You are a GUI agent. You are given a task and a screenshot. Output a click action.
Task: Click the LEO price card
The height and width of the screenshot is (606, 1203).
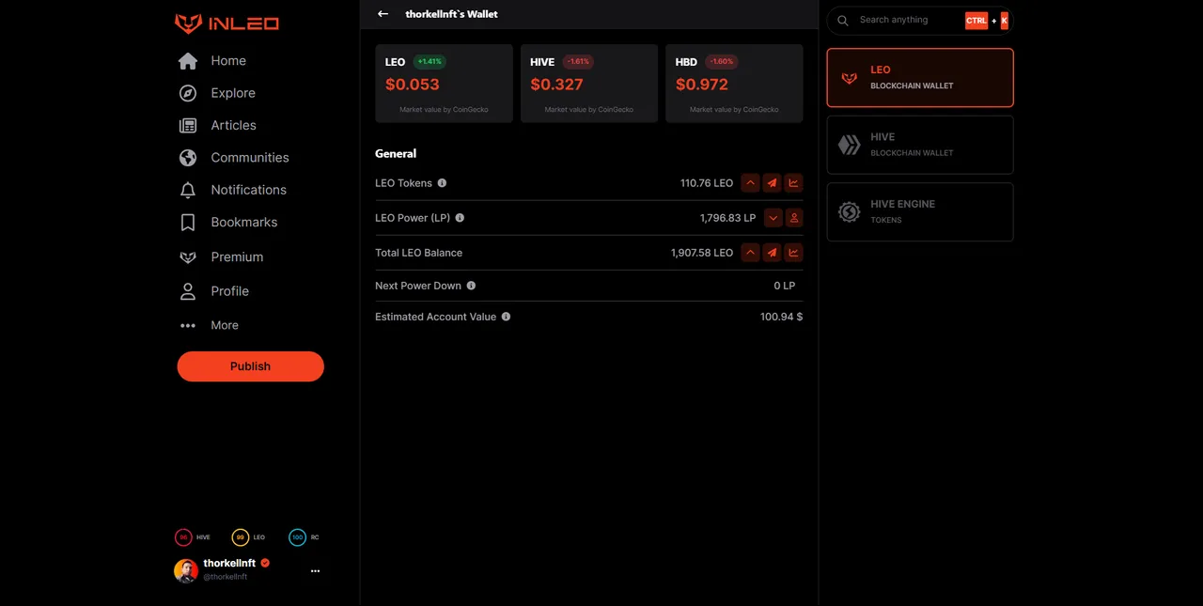(x=444, y=83)
